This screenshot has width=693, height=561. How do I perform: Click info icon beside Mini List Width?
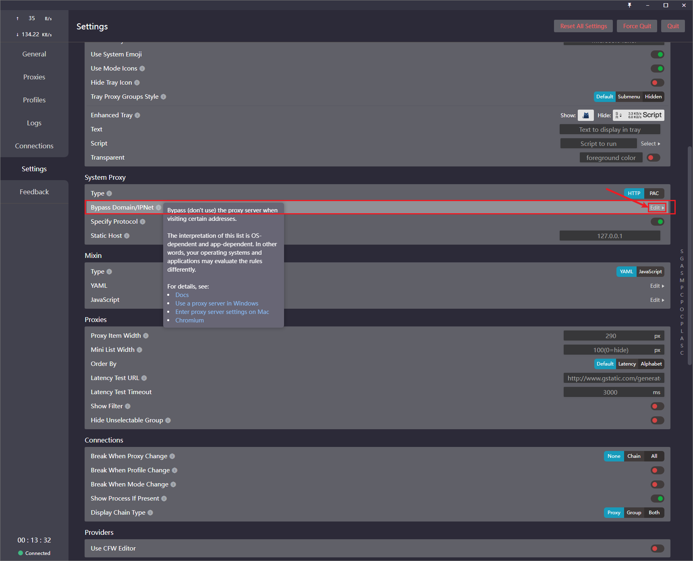139,350
